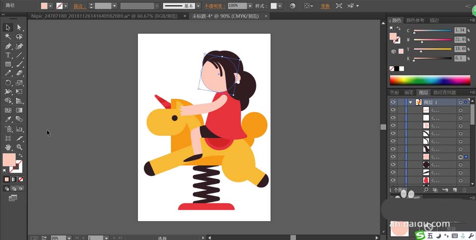Select the Scale tool

click(x=20, y=83)
